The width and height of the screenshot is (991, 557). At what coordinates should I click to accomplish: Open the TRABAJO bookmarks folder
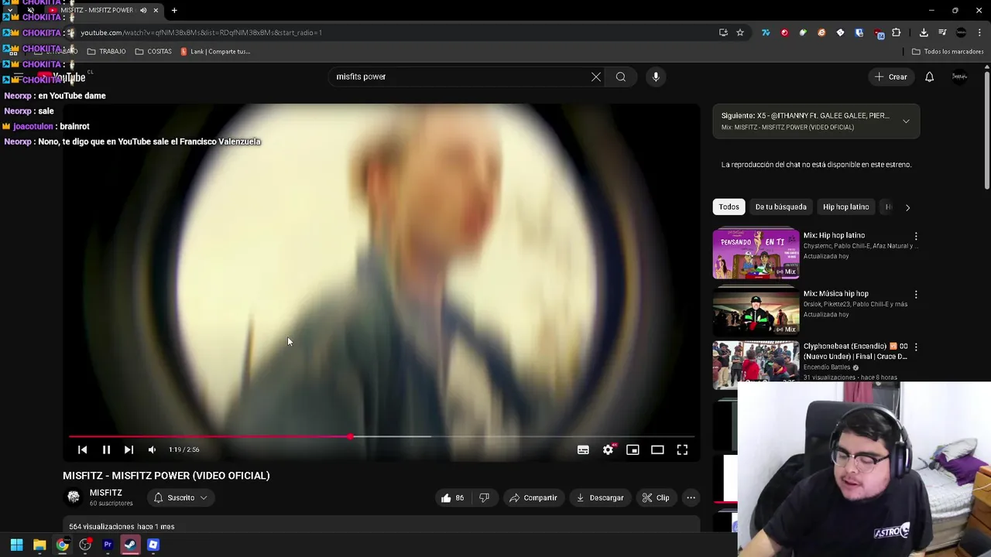pyautogui.click(x=106, y=52)
